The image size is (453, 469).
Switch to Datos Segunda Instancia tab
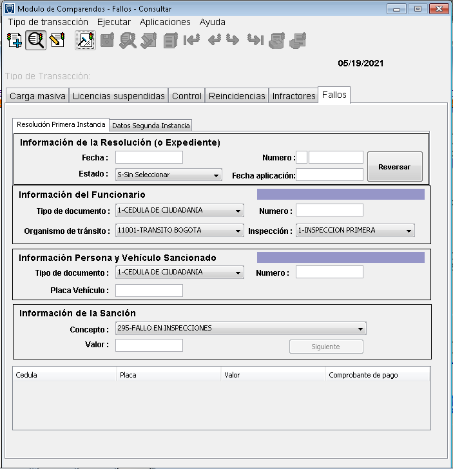pyautogui.click(x=151, y=126)
